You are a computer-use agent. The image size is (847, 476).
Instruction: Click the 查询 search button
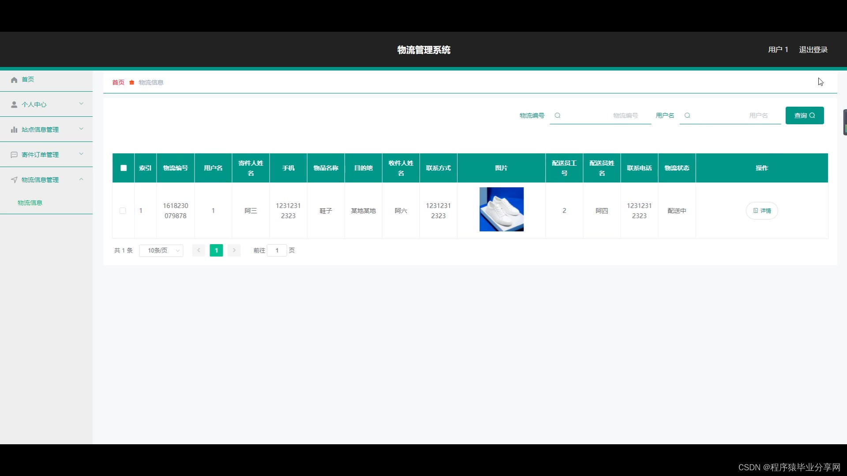pyautogui.click(x=804, y=115)
